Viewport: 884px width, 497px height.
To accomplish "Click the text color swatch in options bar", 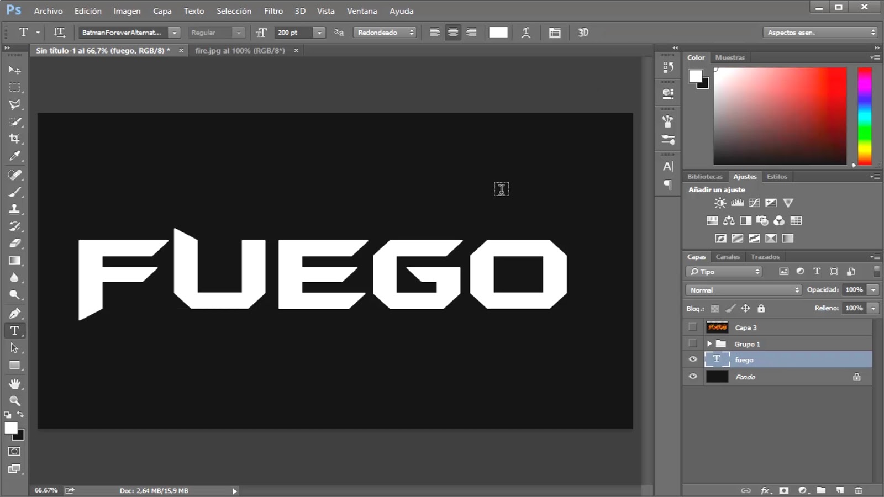I will click(x=498, y=33).
